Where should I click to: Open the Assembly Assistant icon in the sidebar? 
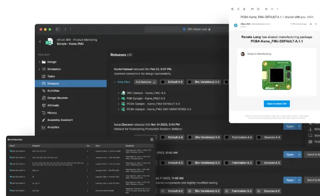point(44,120)
